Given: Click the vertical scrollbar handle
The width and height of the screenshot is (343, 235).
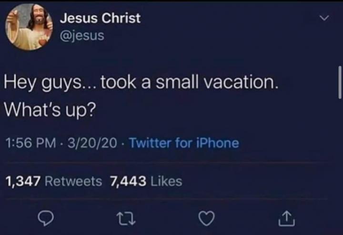Looking at the screenshot, I should pyautogui.click(x=340, y=83).
